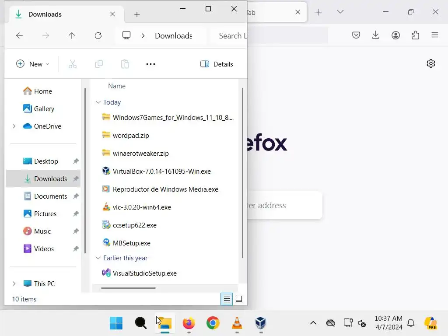Expand the This PC tree node
448x336 pixels.
tap(14, 283)
